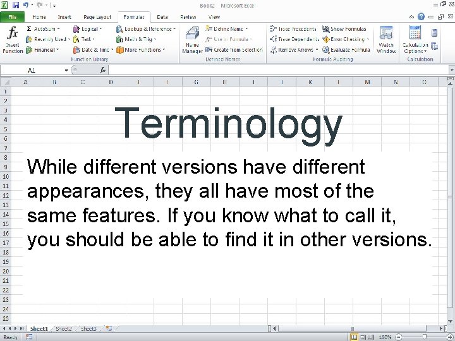Click Error Checking
Image resolution: width=455 pixels, height=341 pixels.
click(346, 39)
